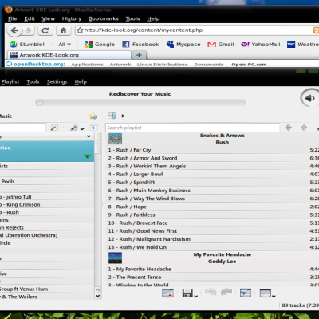Open the playlist layout icon in bottom toolbar
319x319 pixels.
266,293
